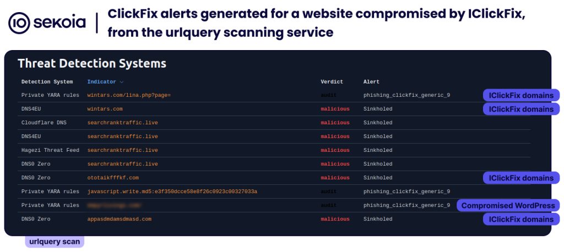
Task: Click the Cloudflare DNS detection system
Action: click(44, 123)
